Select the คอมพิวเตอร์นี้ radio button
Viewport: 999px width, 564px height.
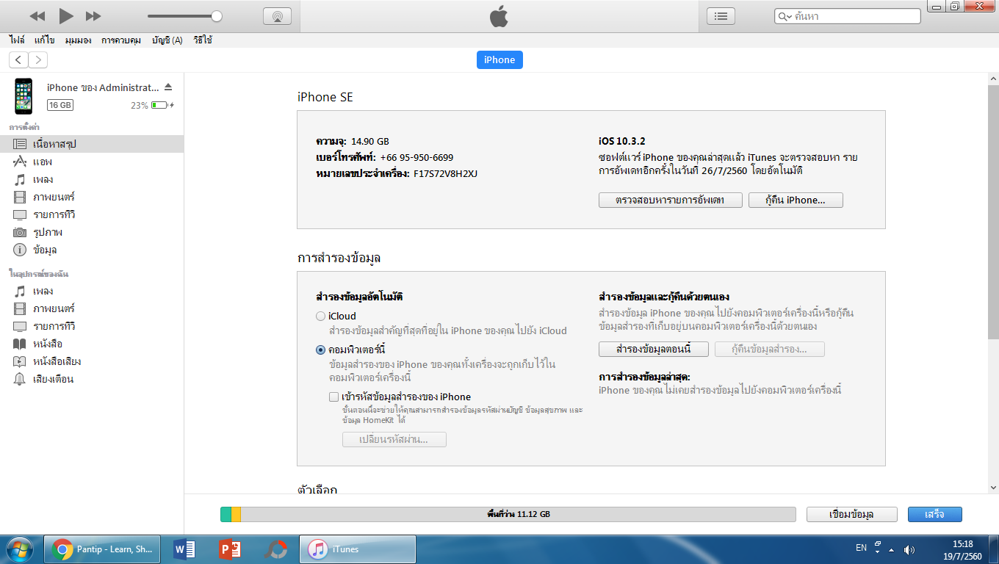[x=320, y=350]
